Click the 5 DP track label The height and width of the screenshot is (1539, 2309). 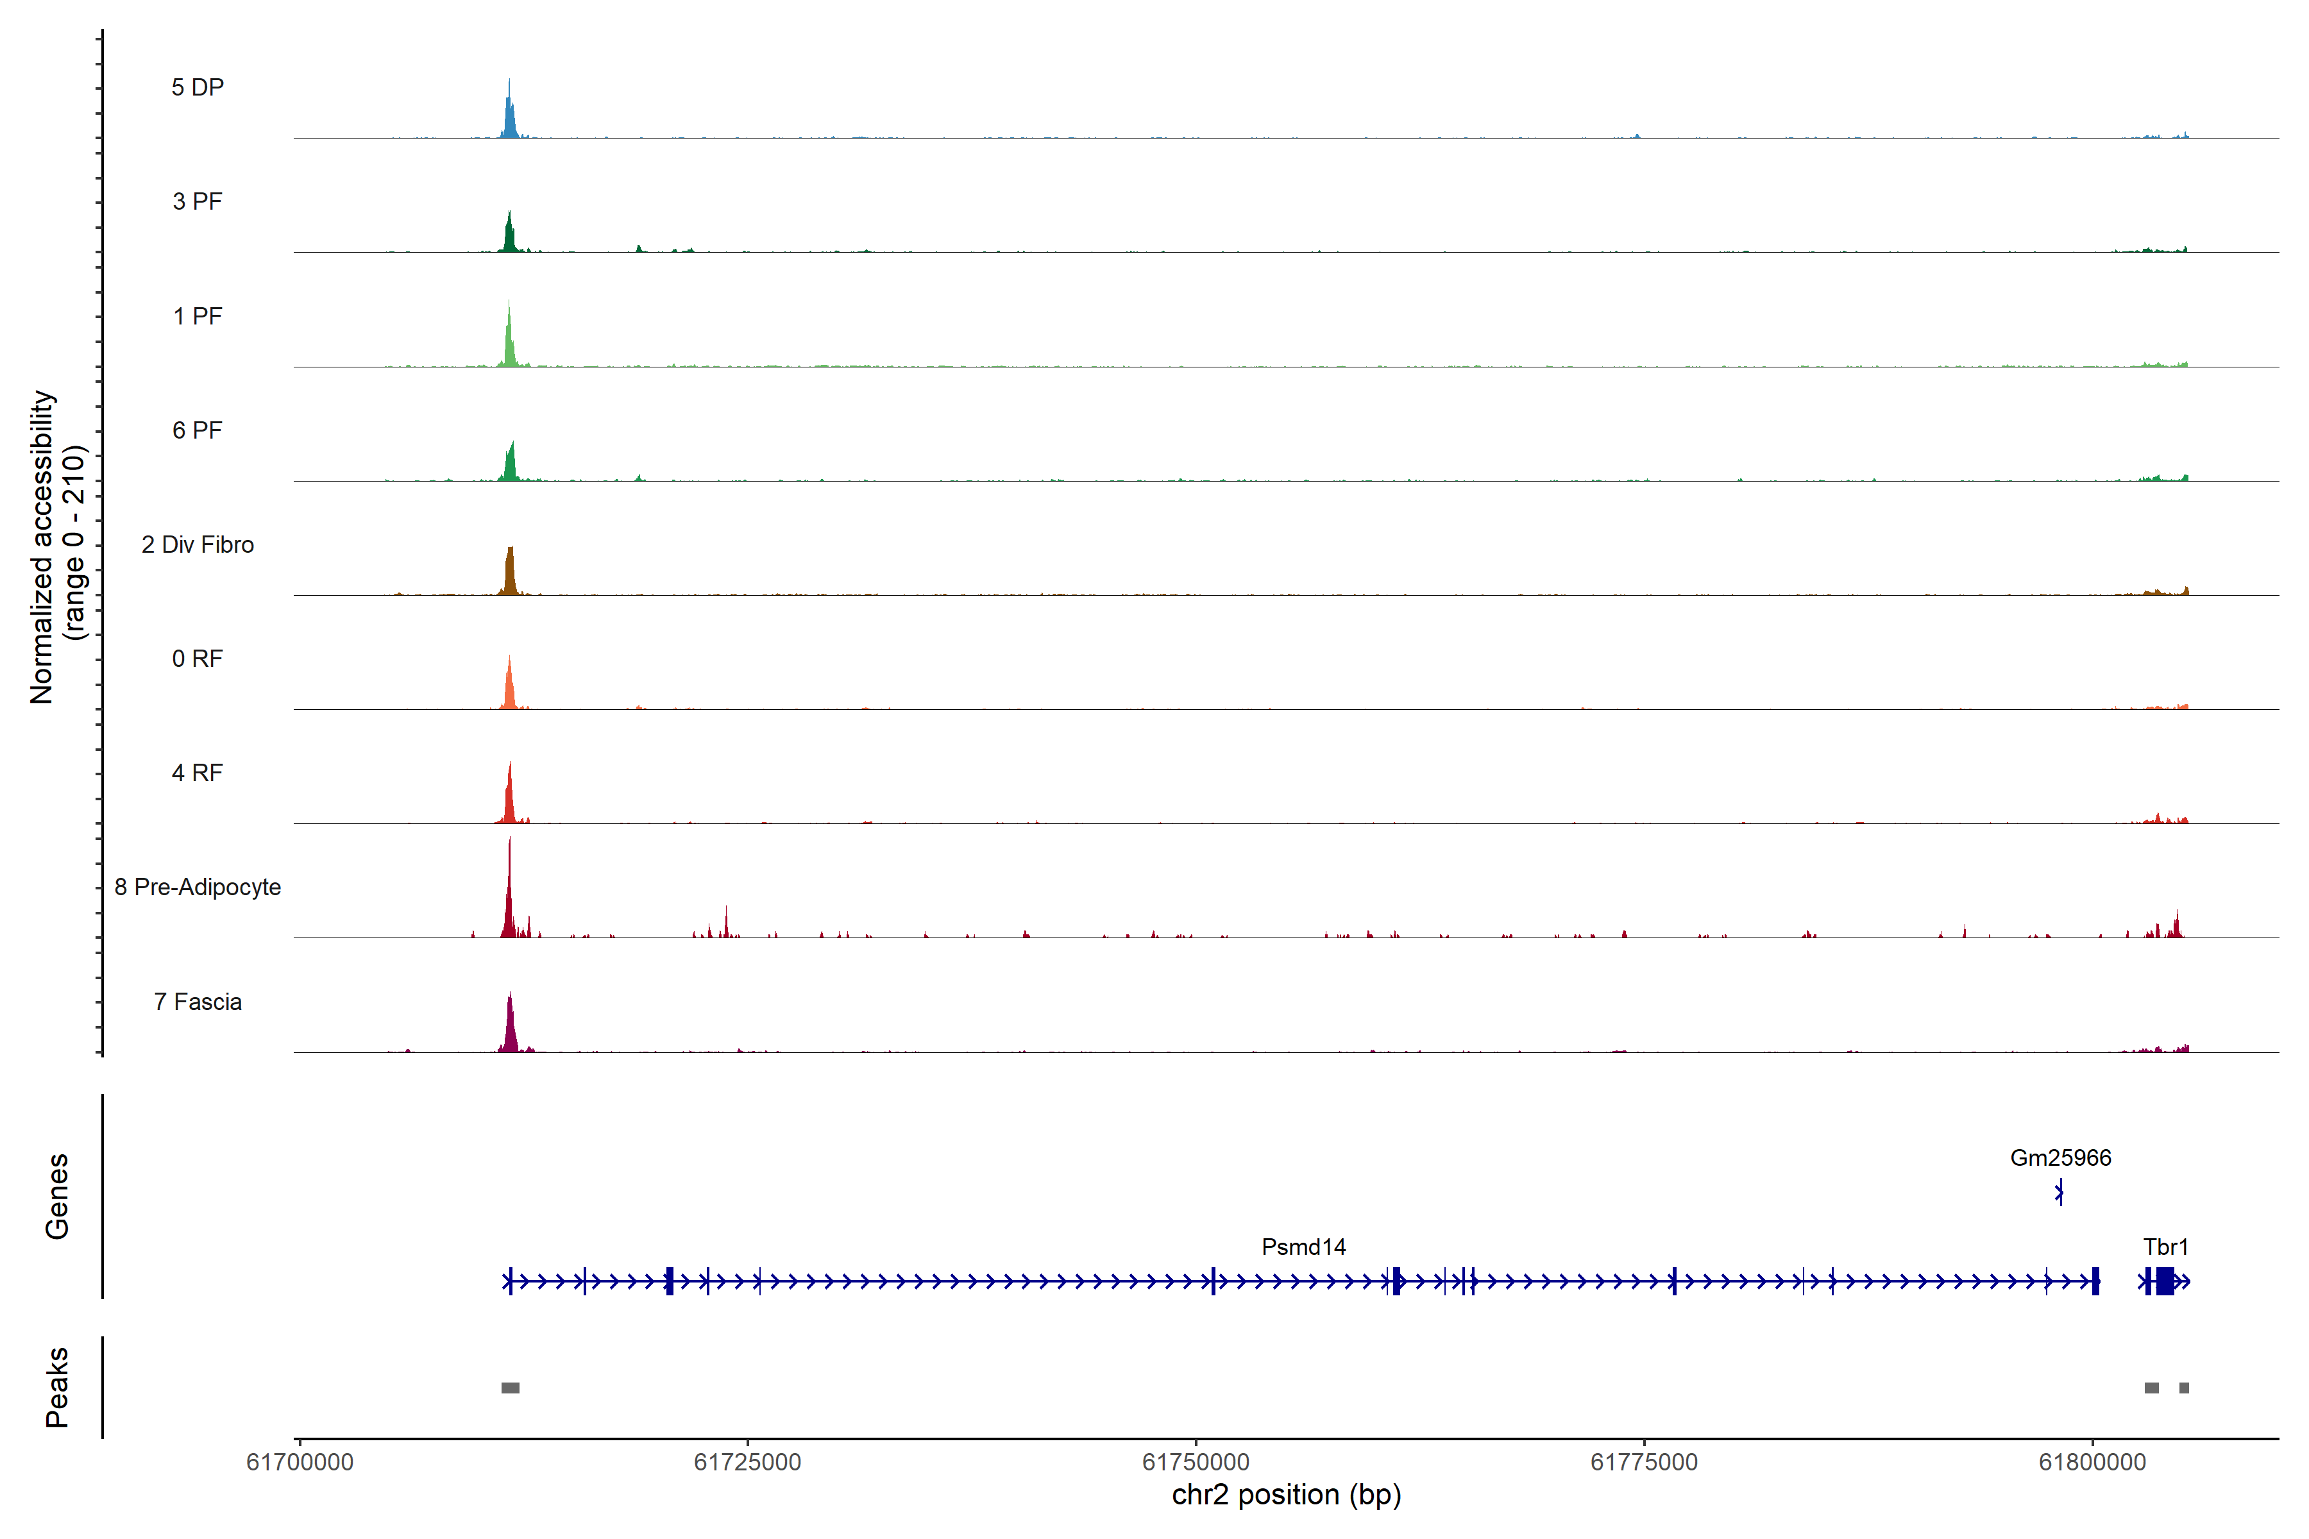click(x=198, y=87)
